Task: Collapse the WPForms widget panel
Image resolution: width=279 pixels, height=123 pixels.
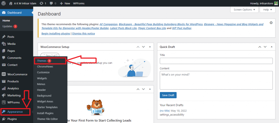Action: 150,89
